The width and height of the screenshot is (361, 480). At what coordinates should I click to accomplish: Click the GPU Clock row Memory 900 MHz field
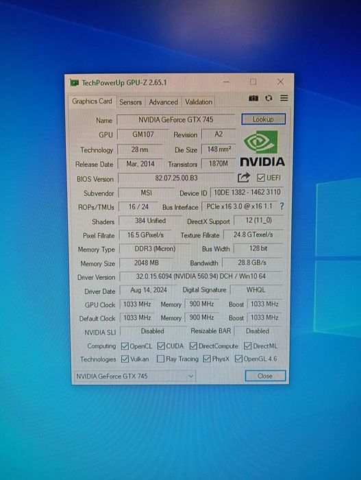tap(201, 304)
